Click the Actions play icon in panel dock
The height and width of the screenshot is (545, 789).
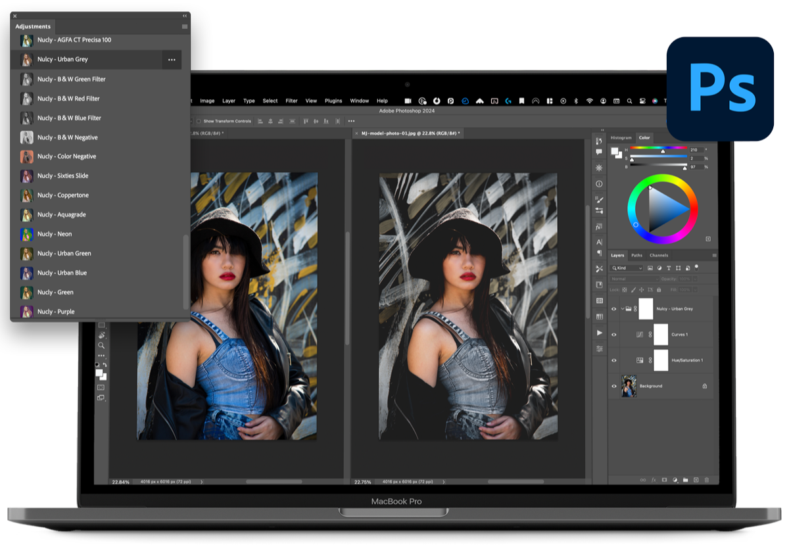click(599, 333)
